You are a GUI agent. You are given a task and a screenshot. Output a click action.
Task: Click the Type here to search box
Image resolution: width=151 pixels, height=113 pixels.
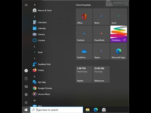click(x=57, y=110)
